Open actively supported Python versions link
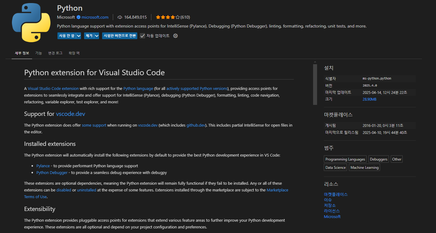The width and height of the screenshot is (436, 233). (x=197, y=88)
